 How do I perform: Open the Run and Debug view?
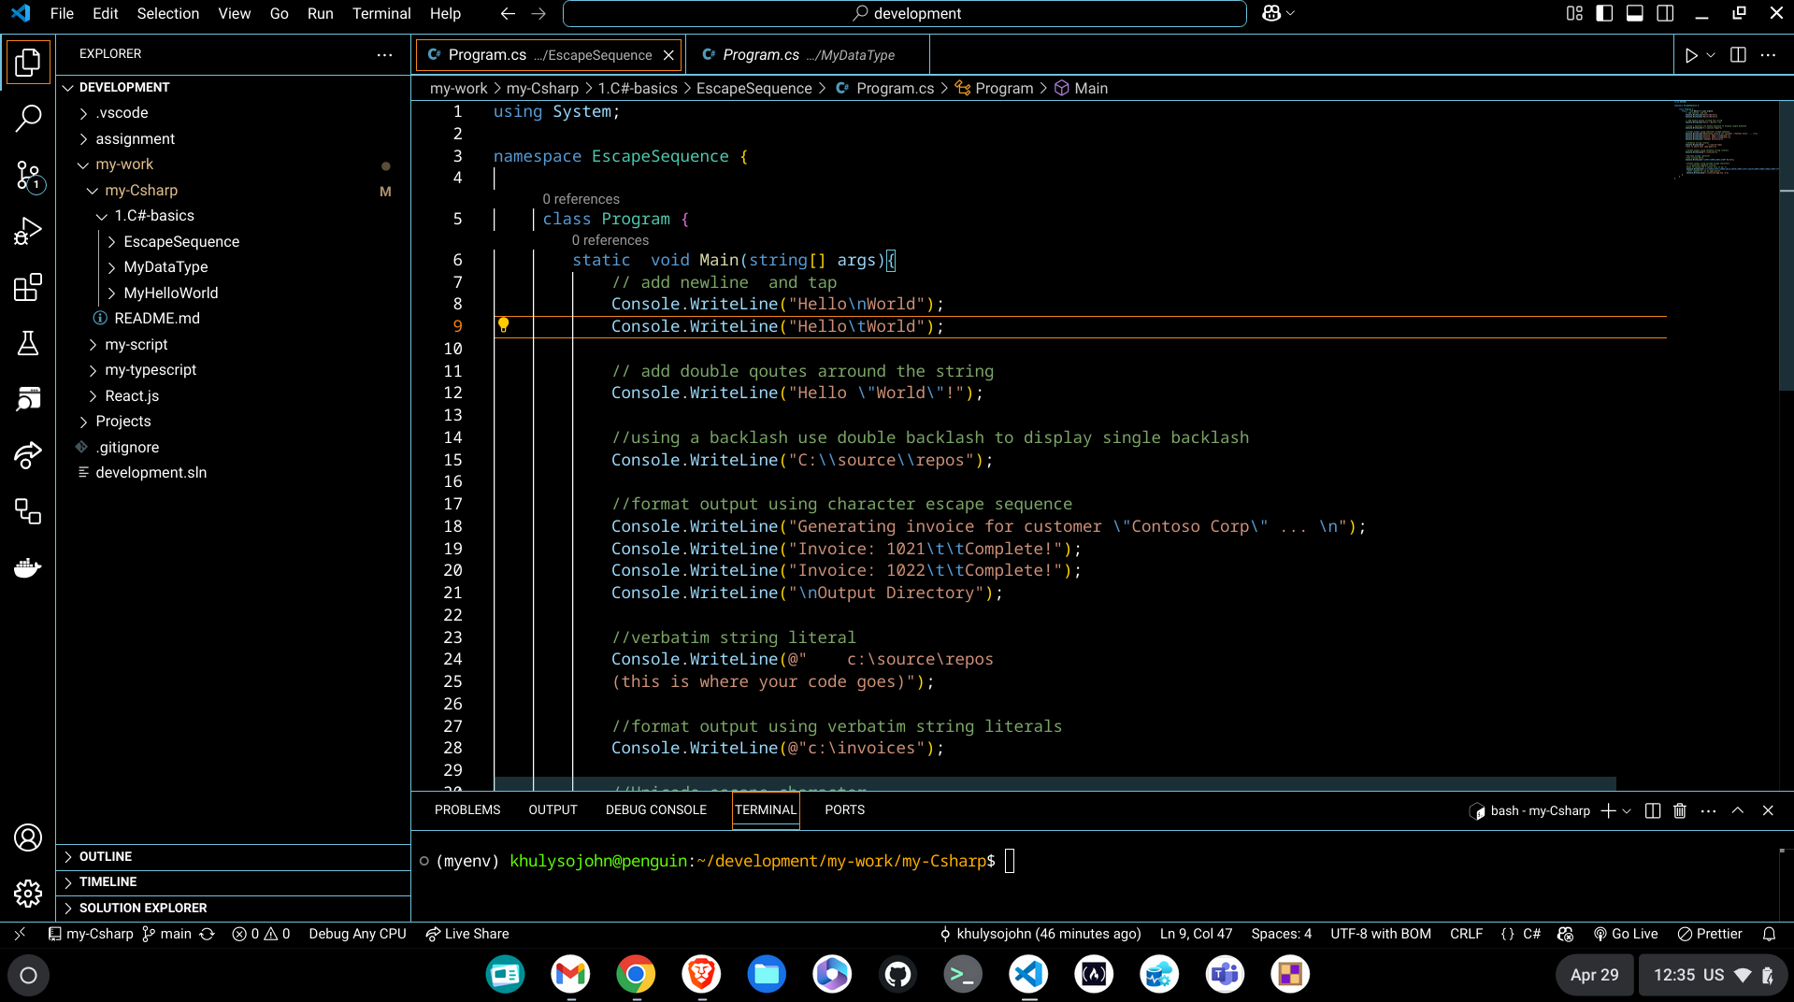(x=28, y=231)
